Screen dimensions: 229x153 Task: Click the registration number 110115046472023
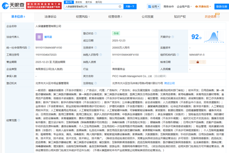coord(46,55)
